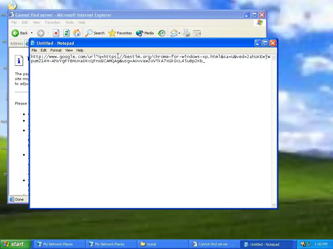Open the Media toolbar button
The height and width of the screenshot is (249, 333).
click(x=145, y=33)
